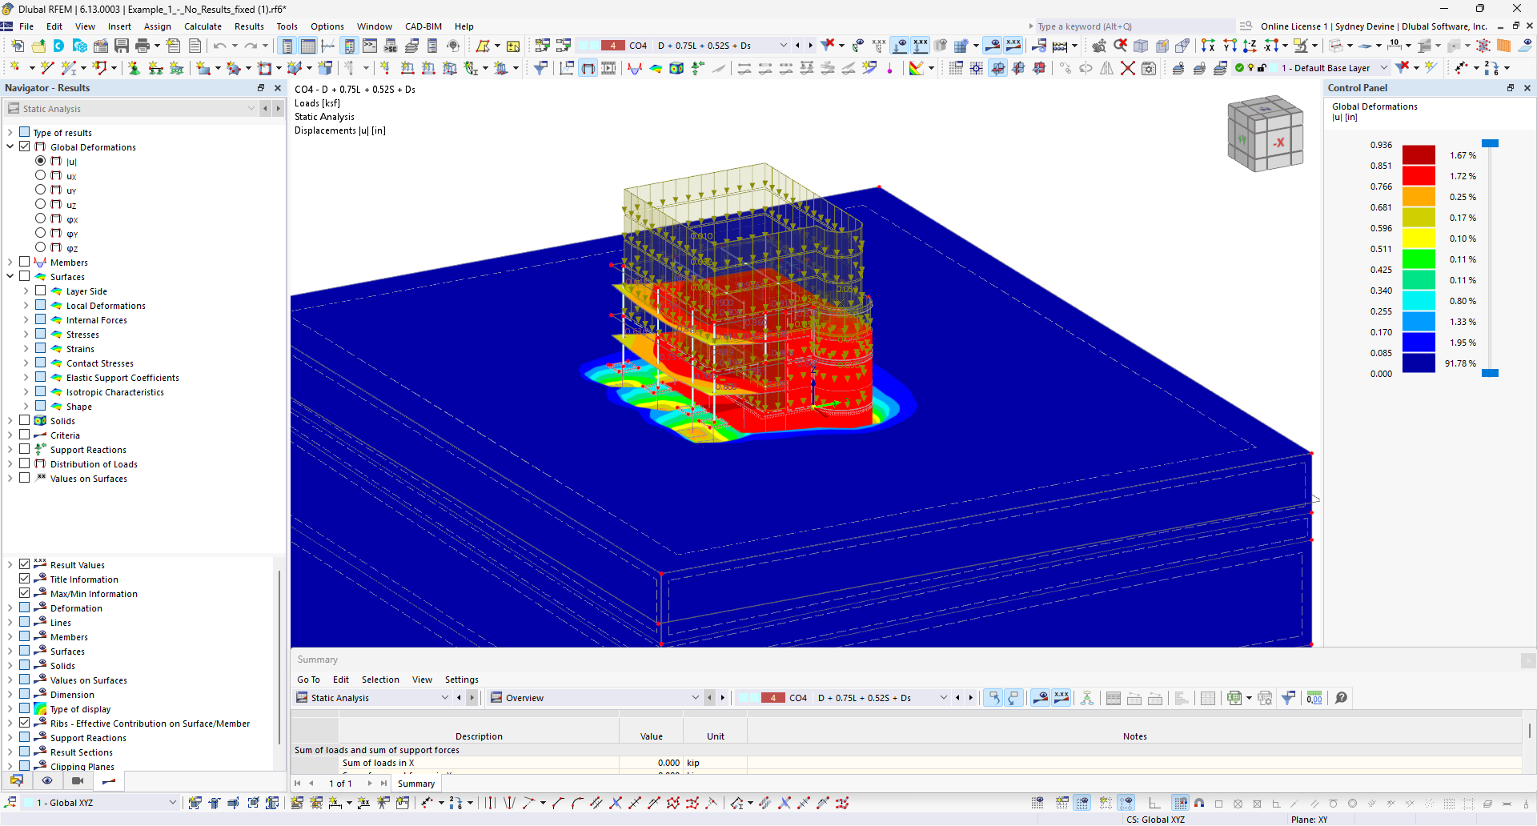
Task: Click the deformation animation filmstrip icon
Action: (x=608, y=68)
